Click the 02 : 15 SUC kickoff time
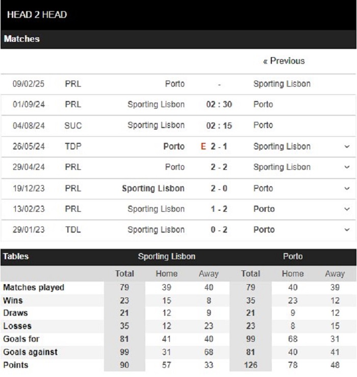Screen dimensions: 357x377 point(219,125)
